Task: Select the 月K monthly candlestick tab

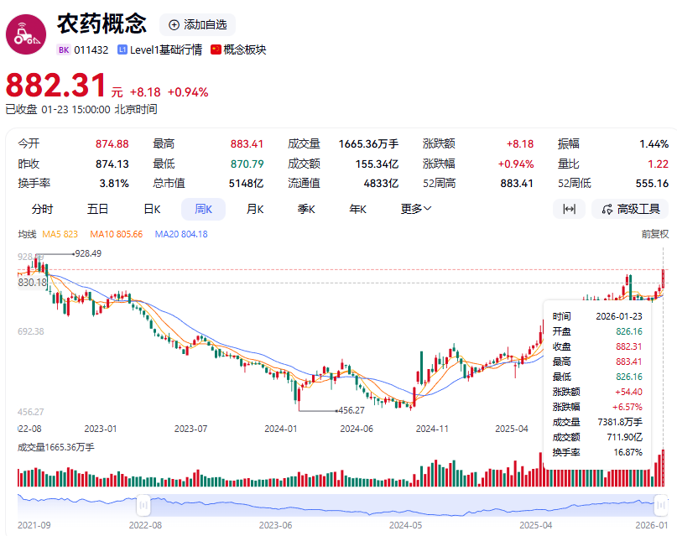Action: coord(255,209)
